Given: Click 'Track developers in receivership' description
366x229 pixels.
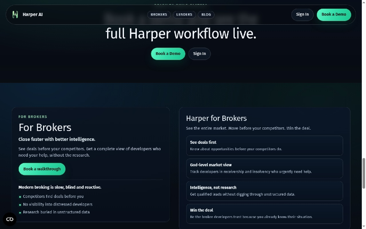Looking at the screenshot, I should coord(251,172).
